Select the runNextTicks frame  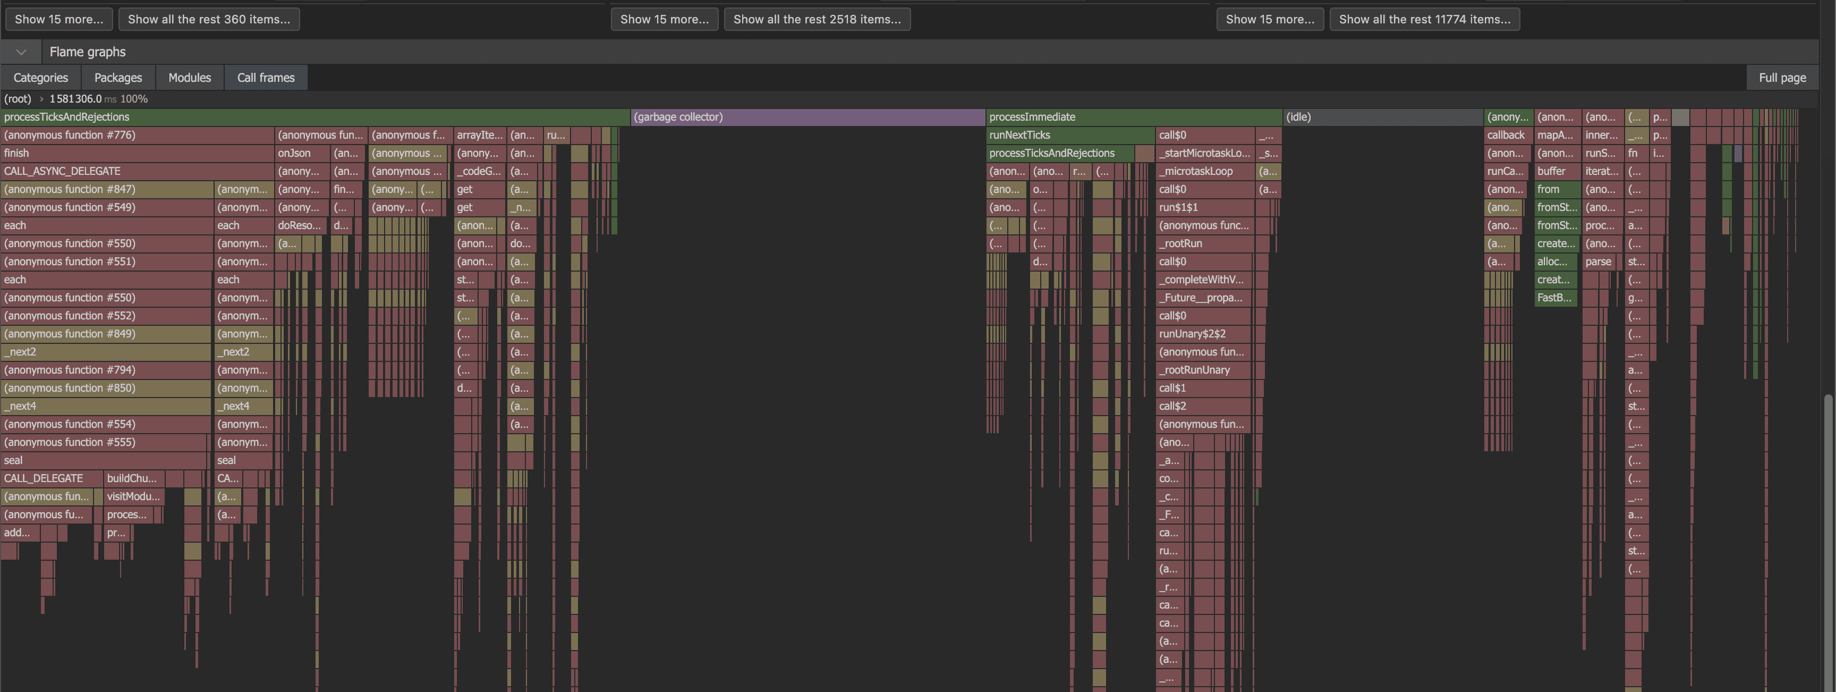point(1070,135)
